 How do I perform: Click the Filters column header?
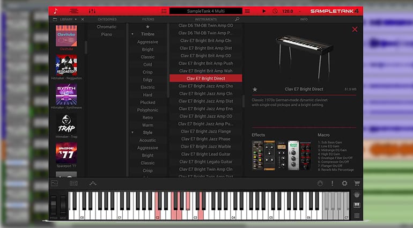pos(148,19)
